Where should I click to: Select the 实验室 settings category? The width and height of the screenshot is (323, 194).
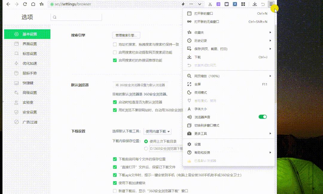pyautogui.click(x=27, y=102)
